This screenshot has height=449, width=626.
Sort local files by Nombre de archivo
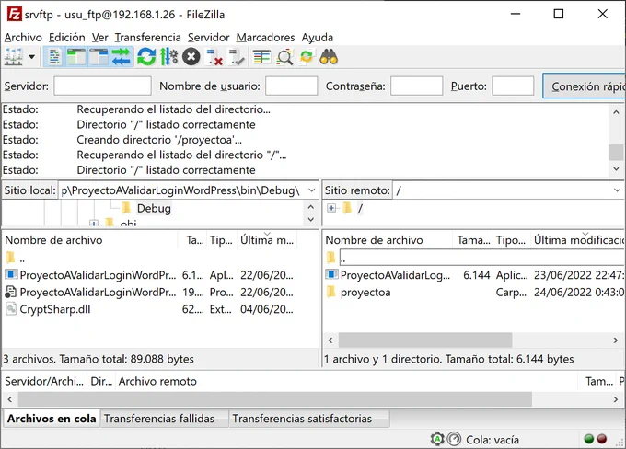90,240
